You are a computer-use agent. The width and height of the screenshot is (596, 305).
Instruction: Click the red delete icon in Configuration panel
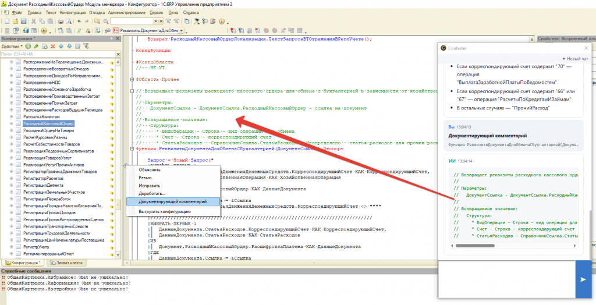[53, 46]
